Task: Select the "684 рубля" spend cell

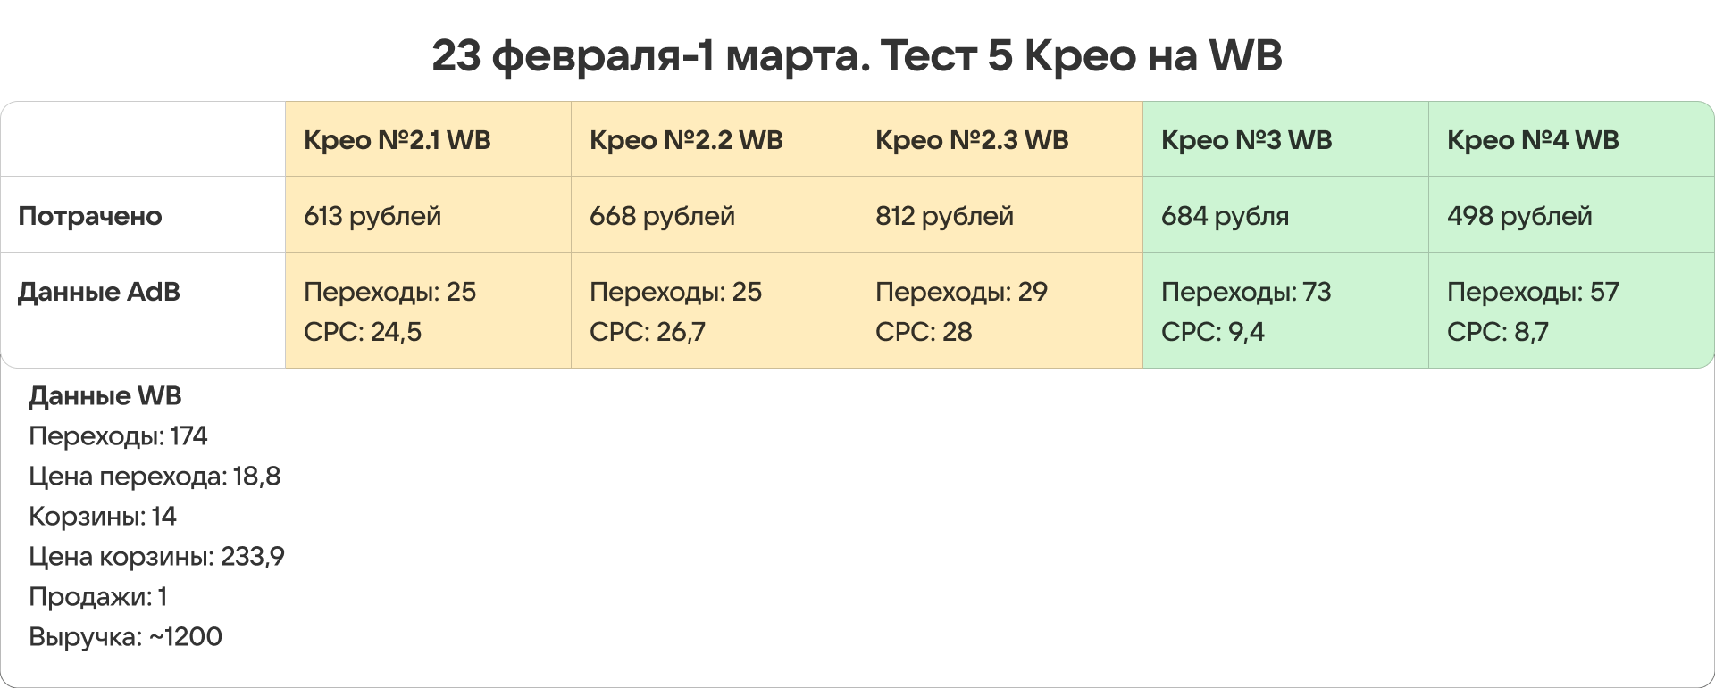Action: (x=1225, y=216)
